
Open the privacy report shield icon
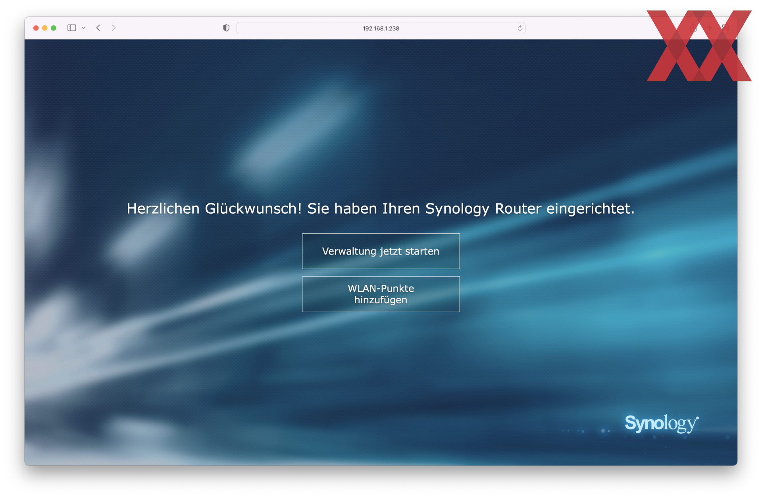(226, 28)
